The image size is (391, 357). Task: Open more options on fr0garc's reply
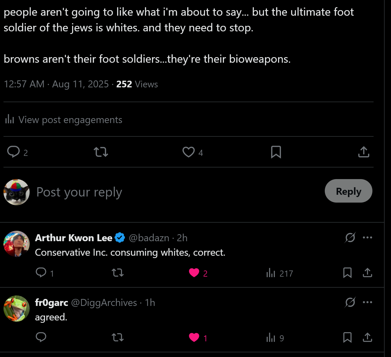(x=367, y=302)
